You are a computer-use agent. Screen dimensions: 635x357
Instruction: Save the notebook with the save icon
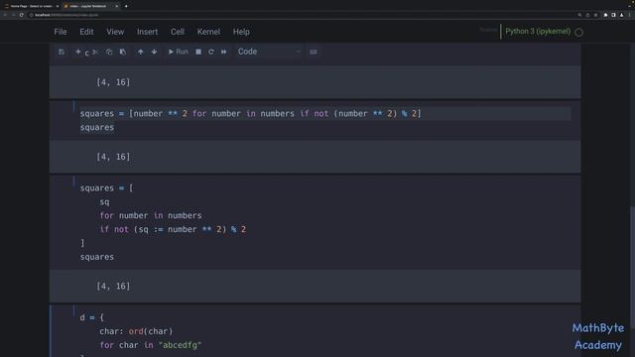point(62,52)
